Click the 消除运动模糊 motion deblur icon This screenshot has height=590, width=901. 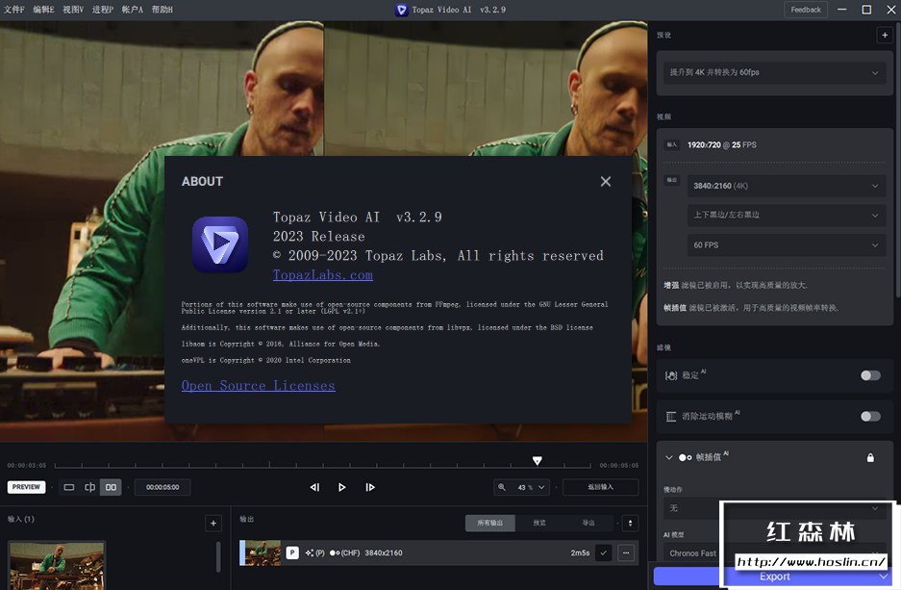coord(670,417)
